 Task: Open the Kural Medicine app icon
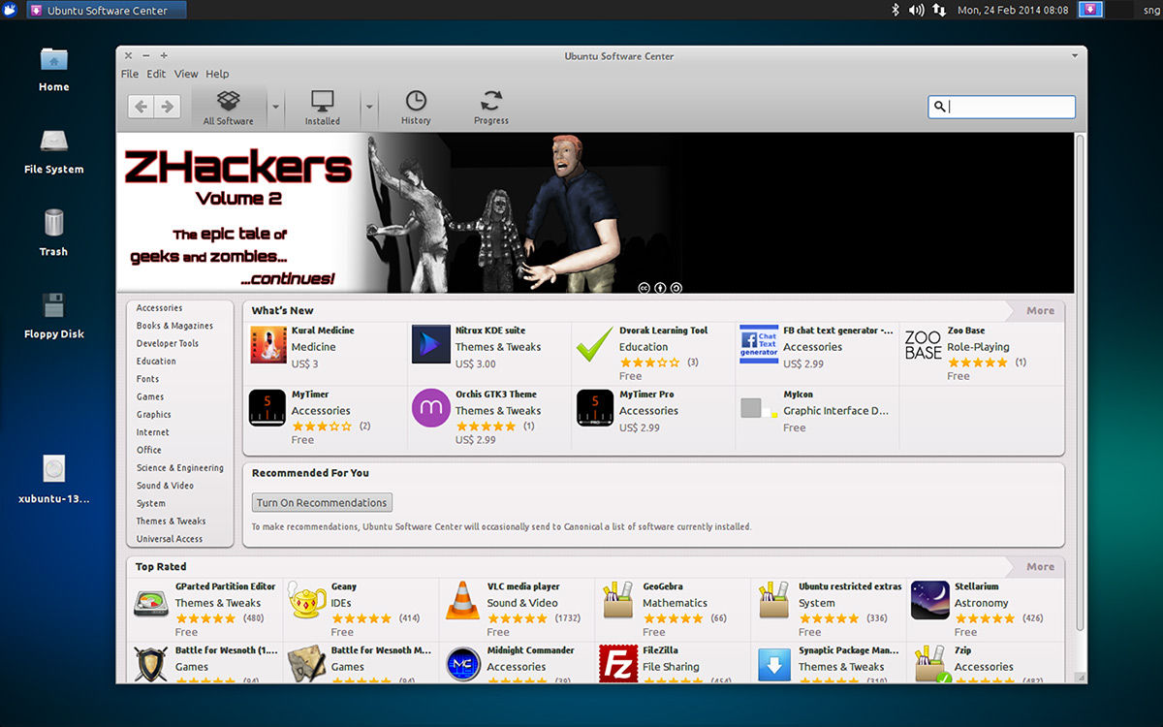(268, 344)
